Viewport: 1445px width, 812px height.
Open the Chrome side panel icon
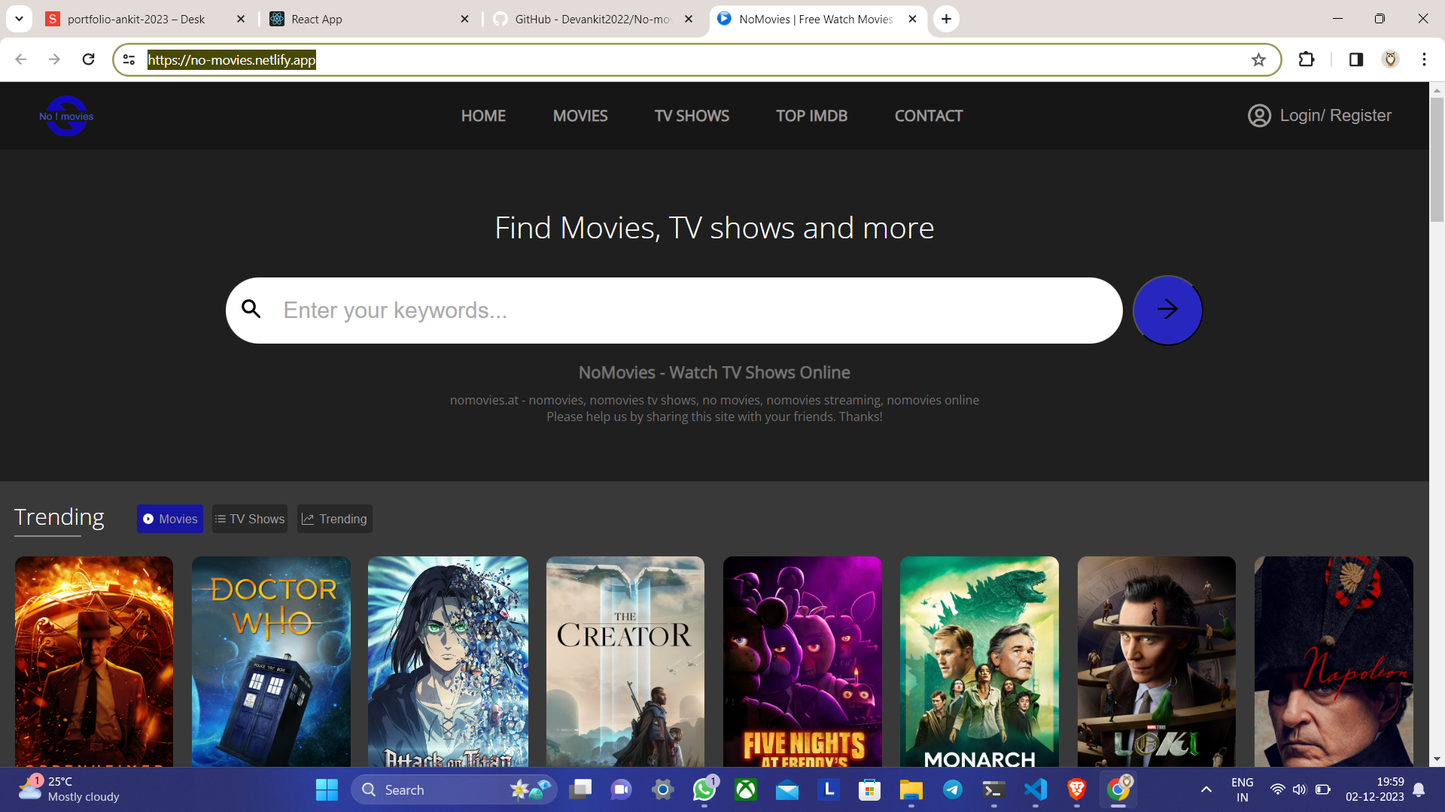click(x=1356, y=59)
